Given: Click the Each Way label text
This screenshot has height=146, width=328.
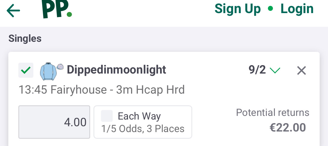Looking at the screenshot, I should tap(139, 116).
